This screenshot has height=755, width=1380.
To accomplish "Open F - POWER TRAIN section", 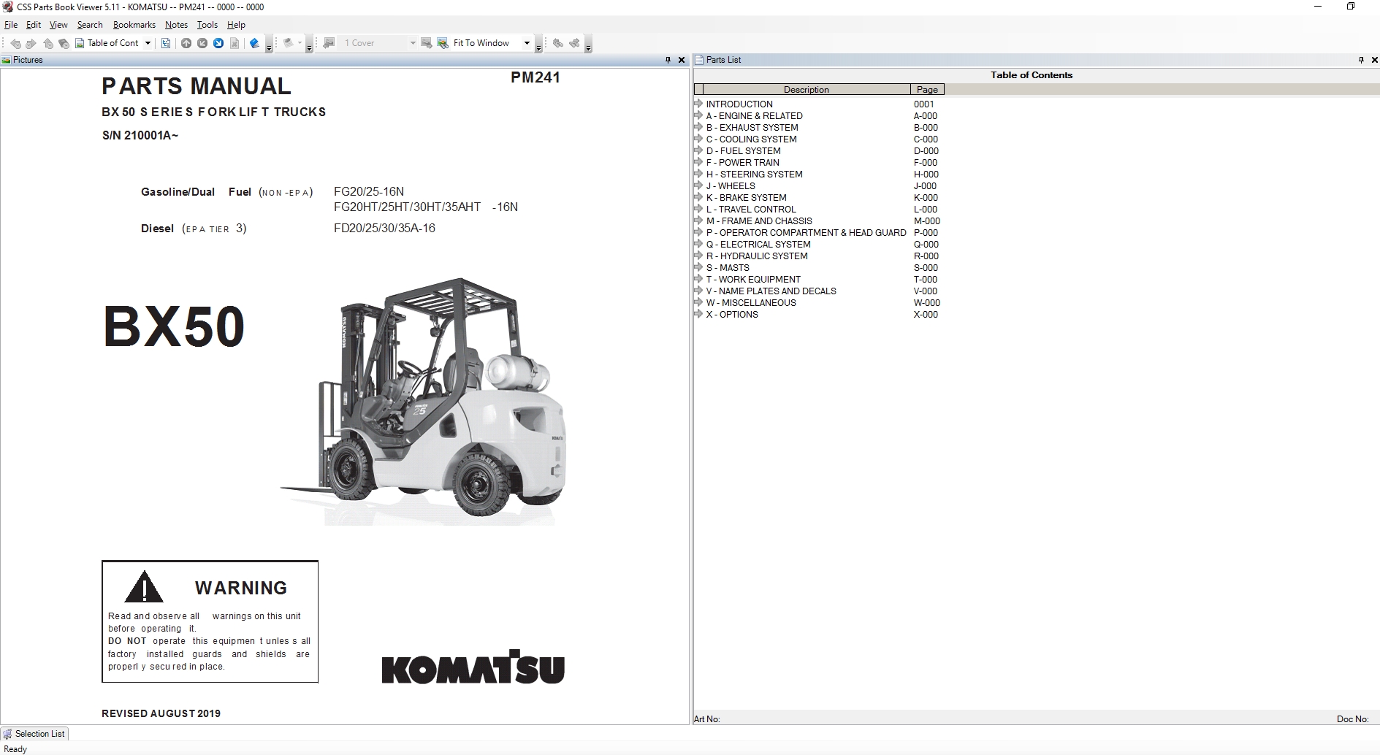I will click(742, 163).
